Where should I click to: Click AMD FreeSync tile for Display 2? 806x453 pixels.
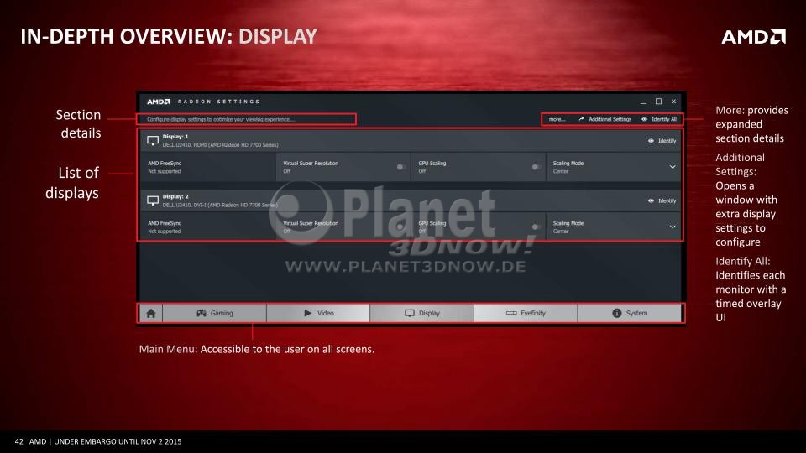point(208,226)
